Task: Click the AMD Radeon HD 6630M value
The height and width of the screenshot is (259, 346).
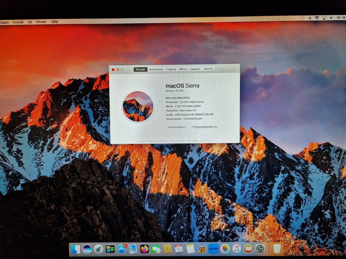Action: 194,114
